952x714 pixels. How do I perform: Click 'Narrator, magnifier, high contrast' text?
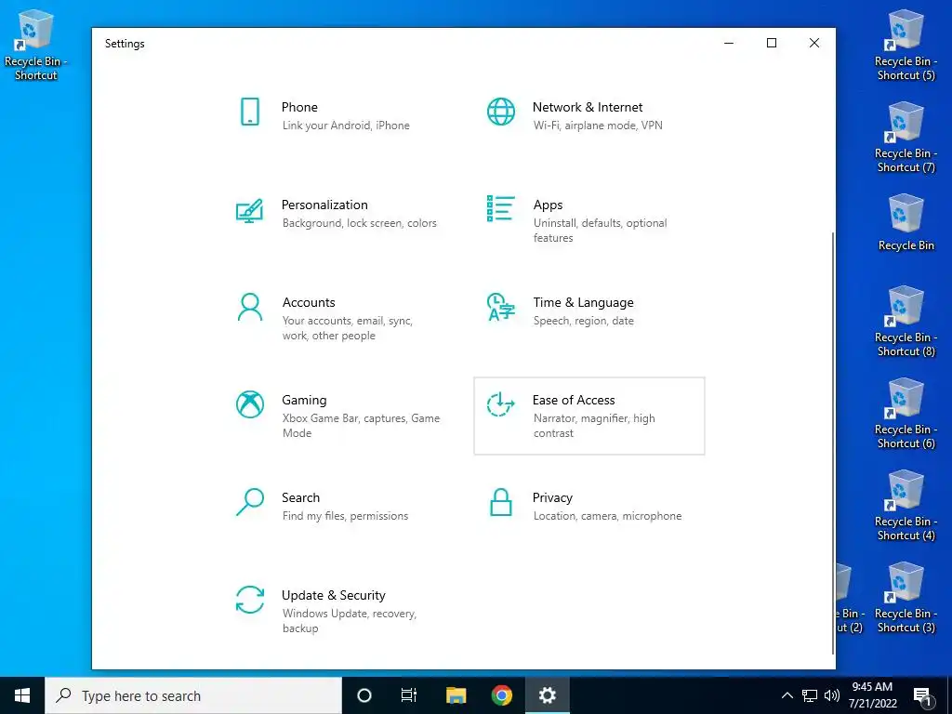pyautogui.click(x=594, y=426)
